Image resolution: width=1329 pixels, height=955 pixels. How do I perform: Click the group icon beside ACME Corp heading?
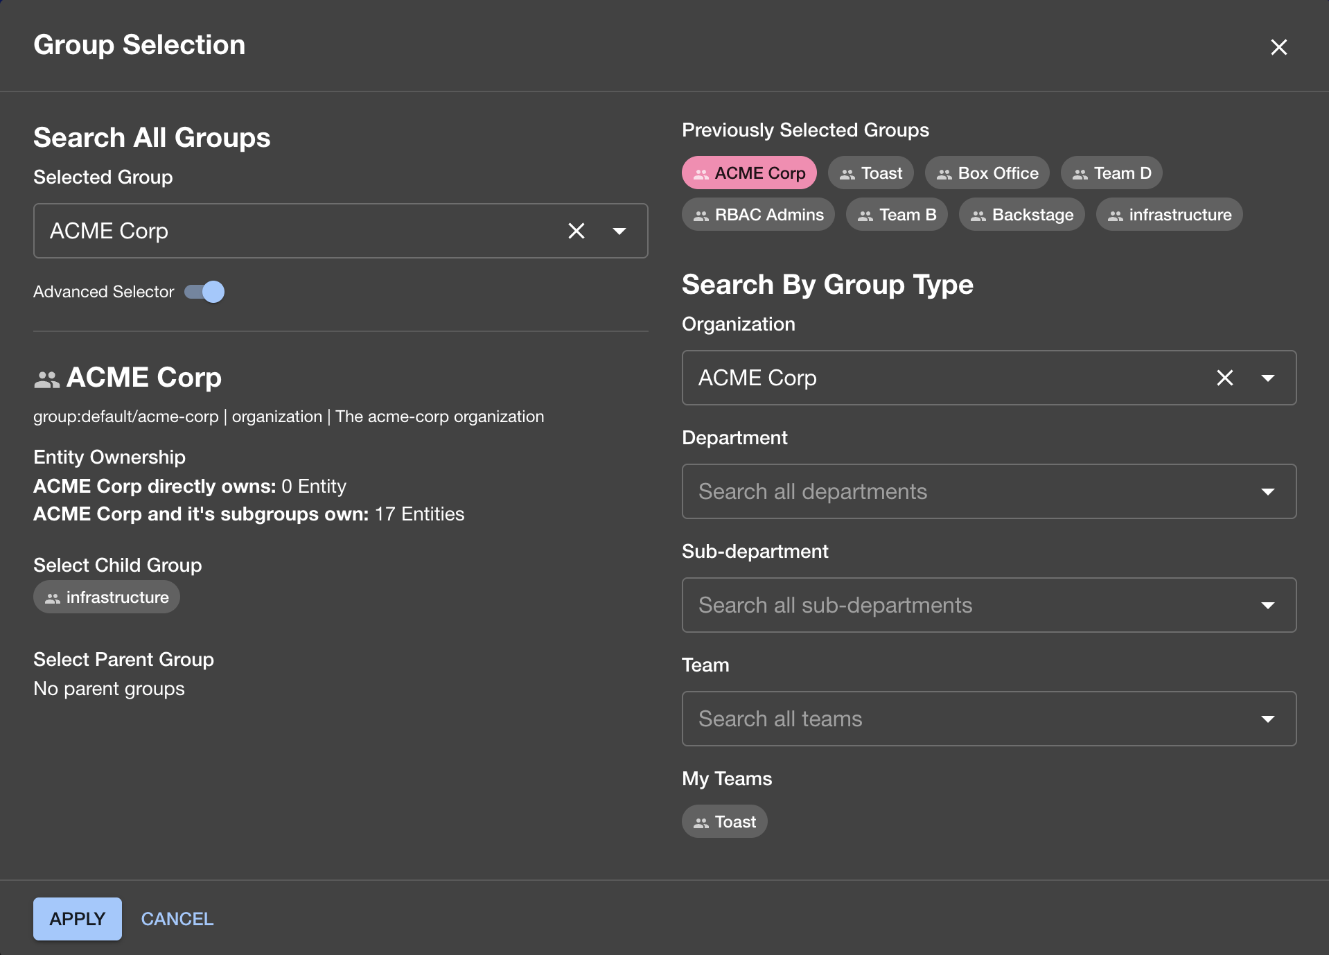(x=47, y=379)
